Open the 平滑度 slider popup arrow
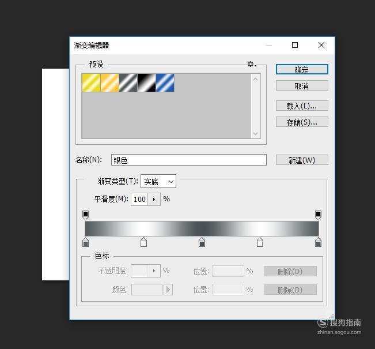Screen dimensions: 375x349 pyautogui.click(x=154, y=199)
